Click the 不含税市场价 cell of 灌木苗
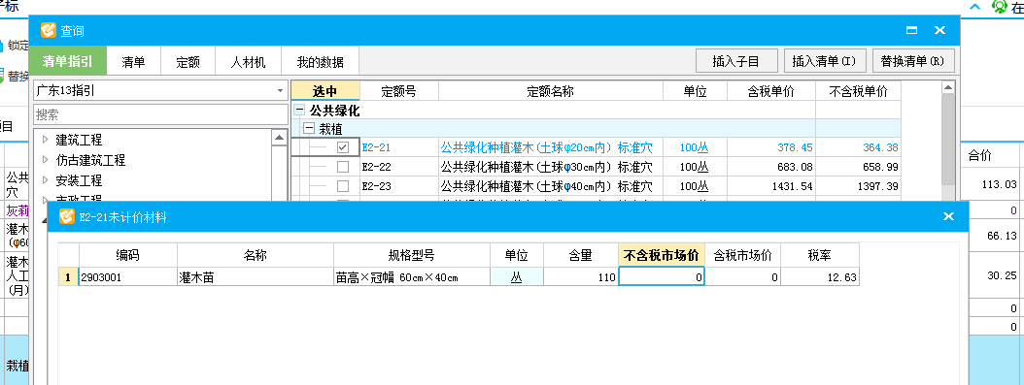 [x=662, y=276]
